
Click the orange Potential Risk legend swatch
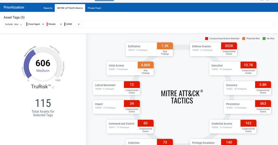click(244, 38)
